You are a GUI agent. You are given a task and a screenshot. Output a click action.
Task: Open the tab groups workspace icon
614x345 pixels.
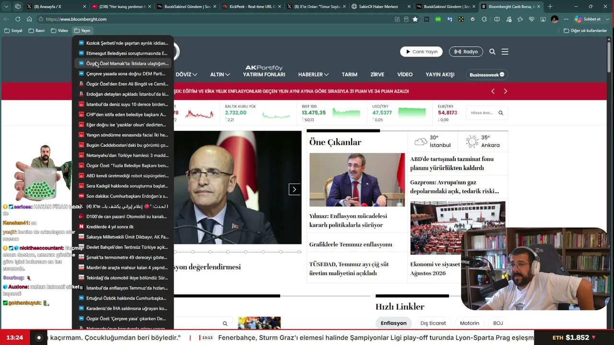click(18, 7)
